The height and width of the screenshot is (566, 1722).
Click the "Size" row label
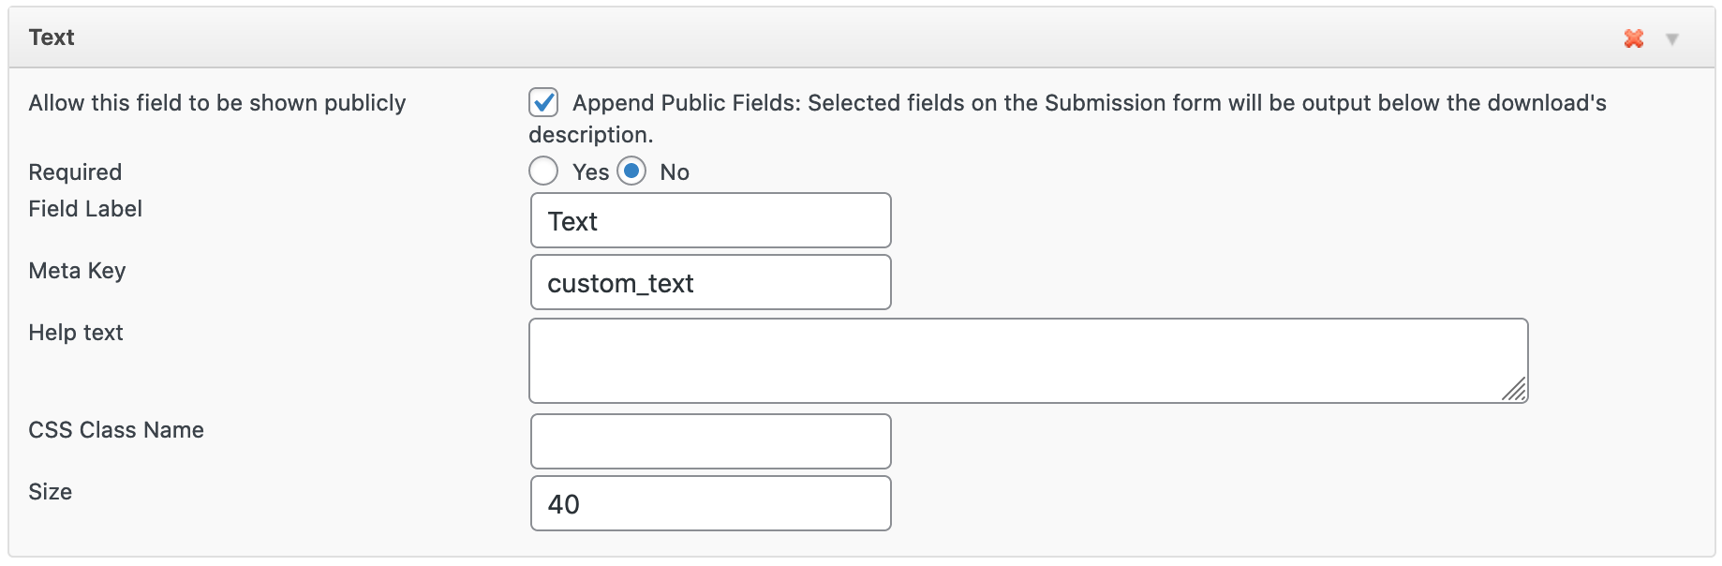click(51, 492)
